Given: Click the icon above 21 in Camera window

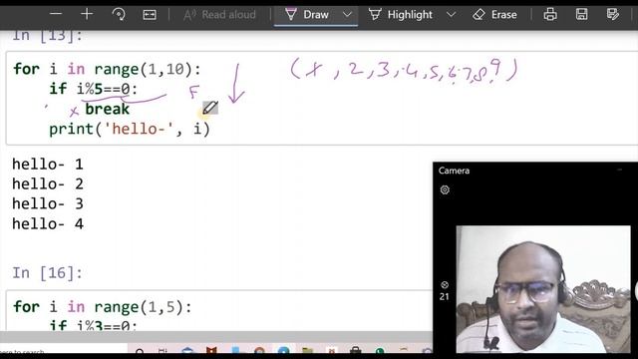Looking at the screenshot, I should (445, 285).
